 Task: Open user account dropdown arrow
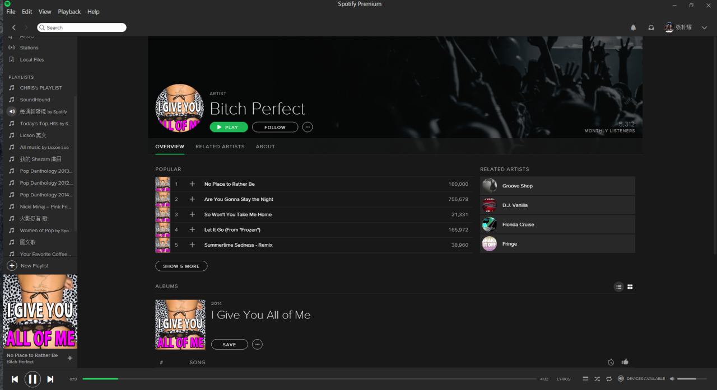[704, 27]
